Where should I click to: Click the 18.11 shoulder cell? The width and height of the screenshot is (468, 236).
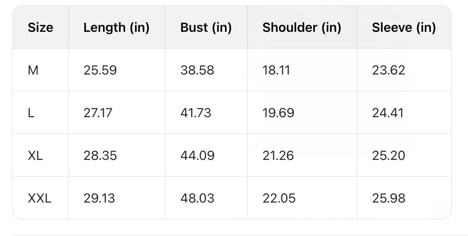pos(276,70)
